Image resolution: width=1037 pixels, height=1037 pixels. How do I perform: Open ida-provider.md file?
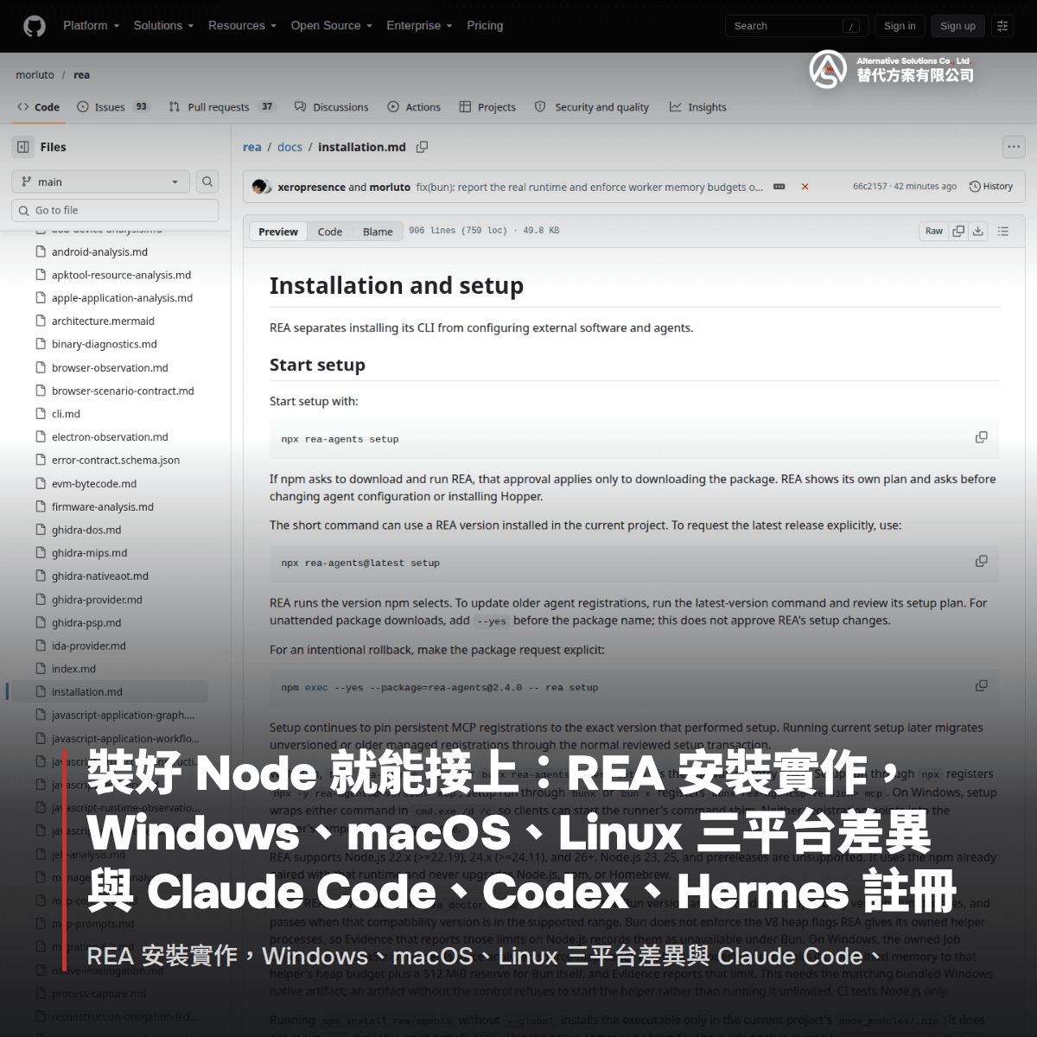point(88,646)
